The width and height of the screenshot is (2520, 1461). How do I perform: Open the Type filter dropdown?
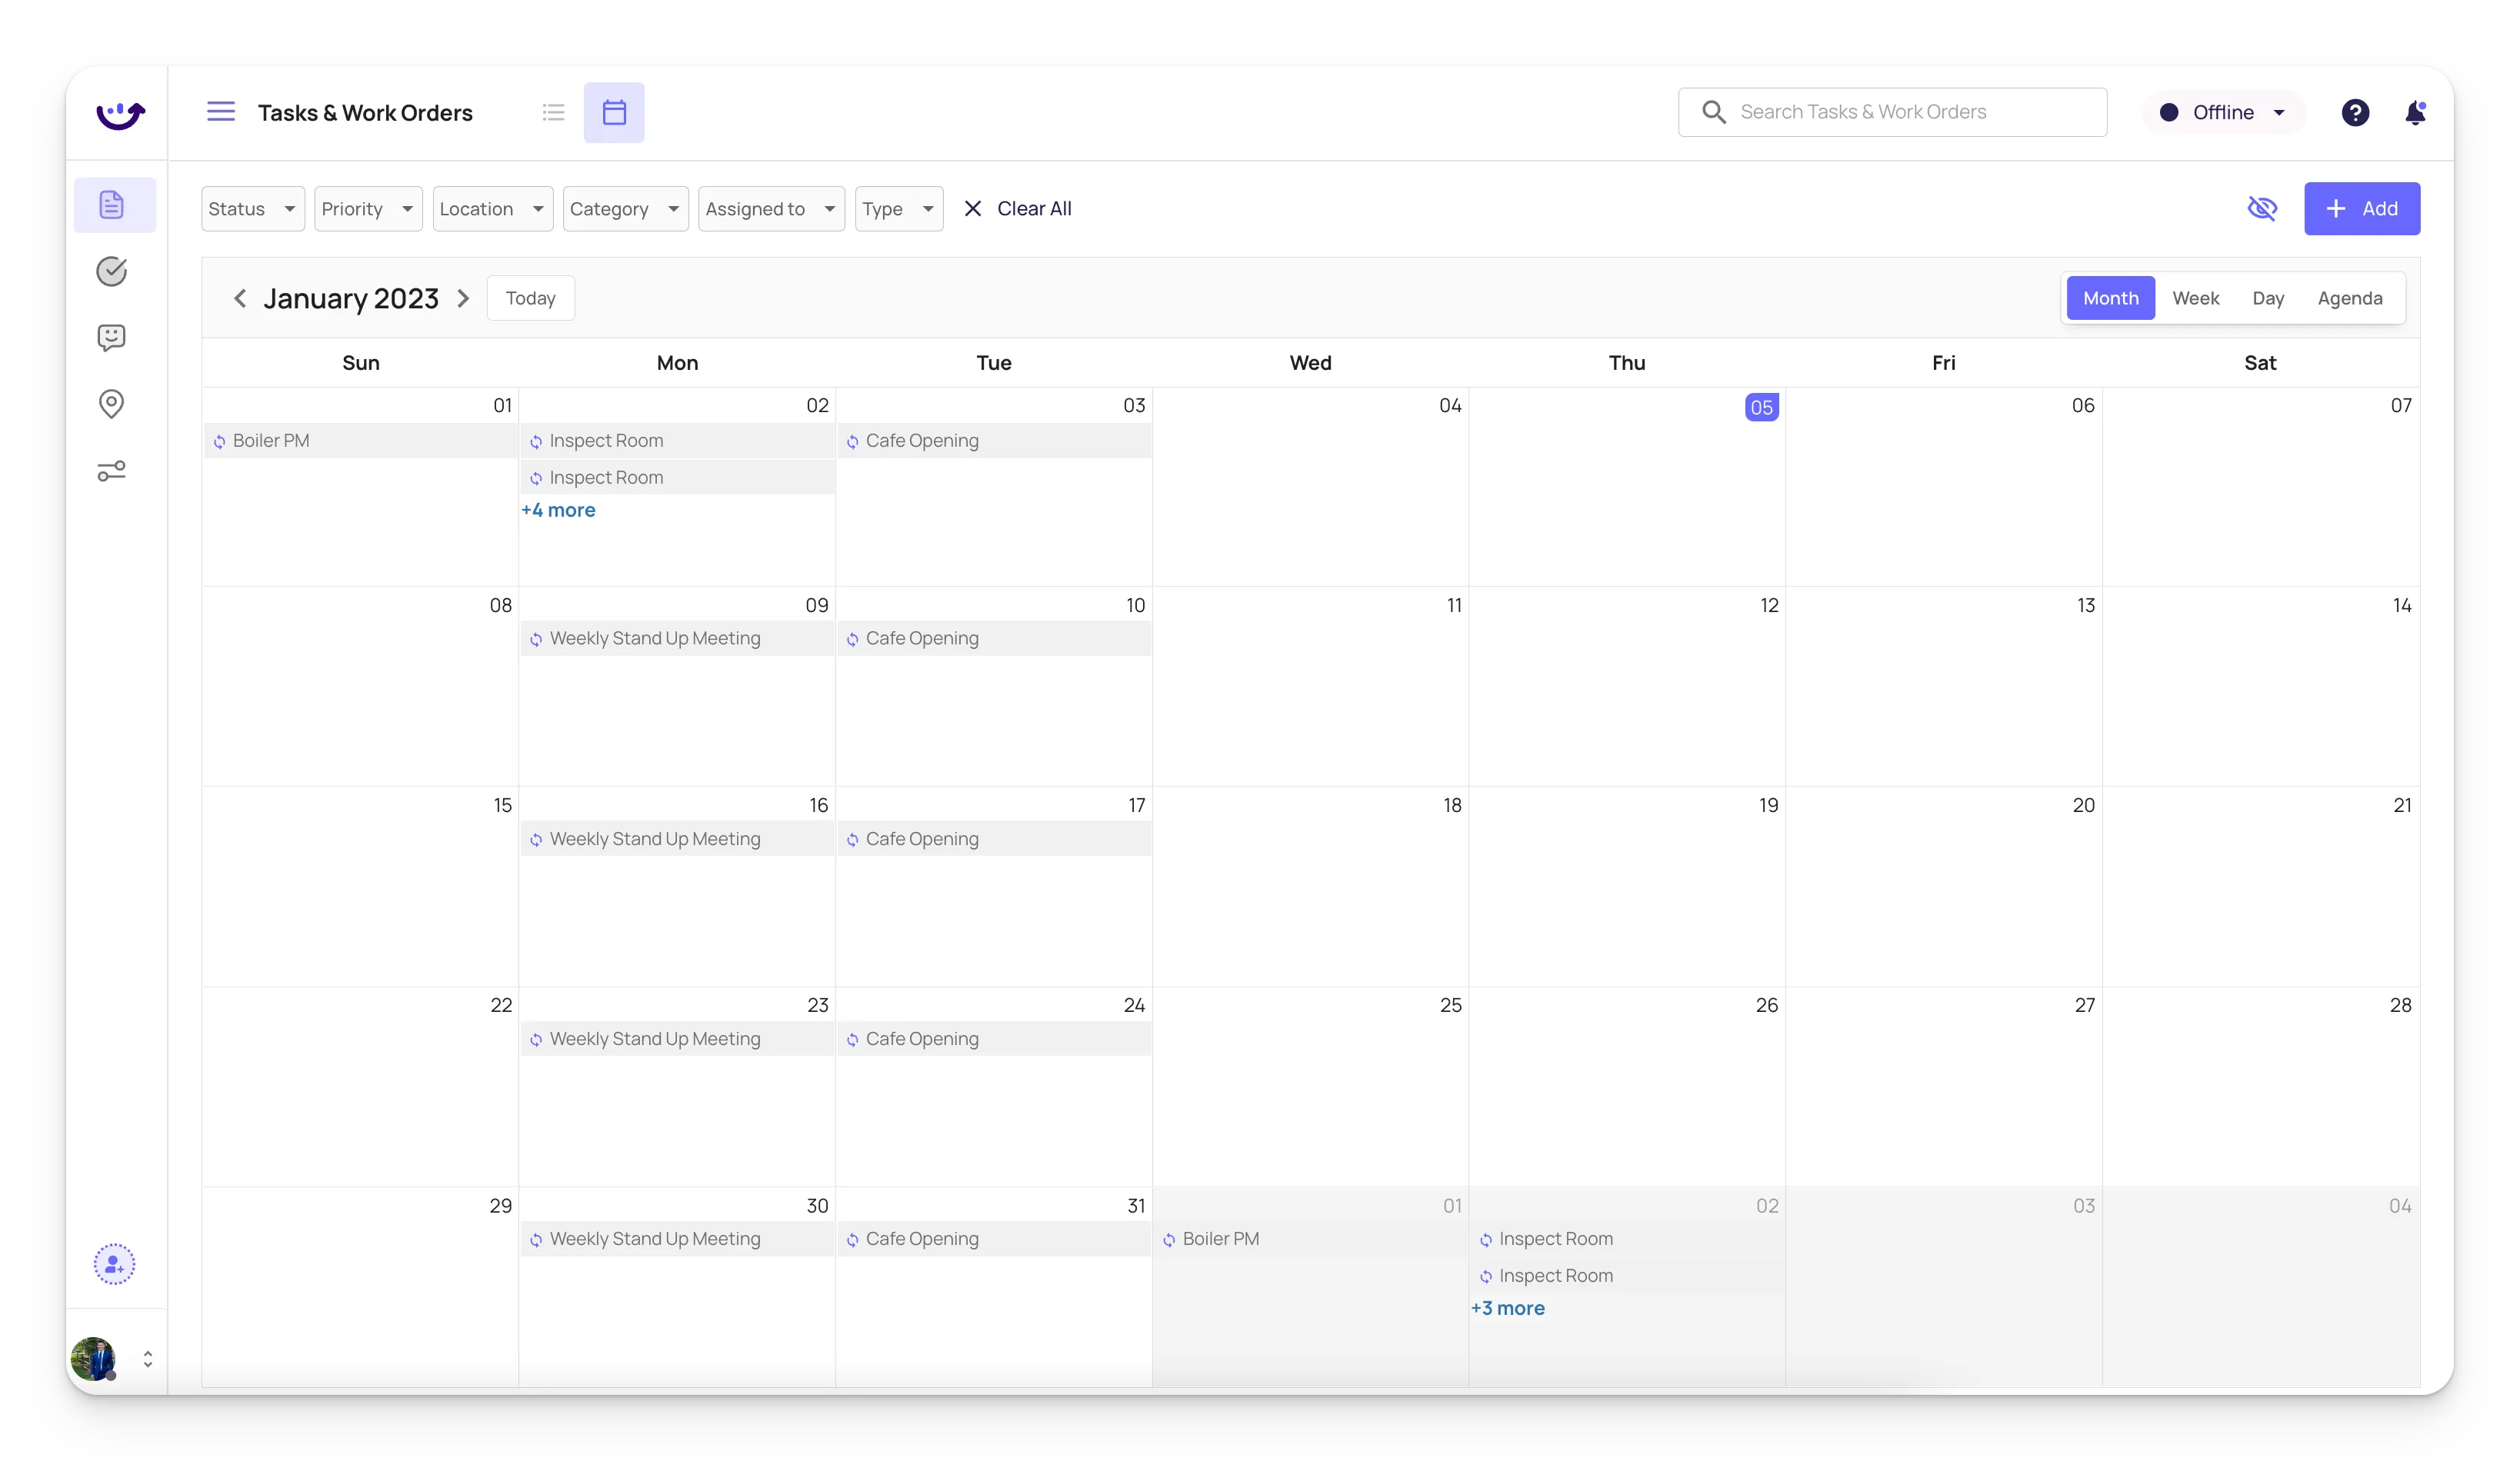(x=899, y=209)
